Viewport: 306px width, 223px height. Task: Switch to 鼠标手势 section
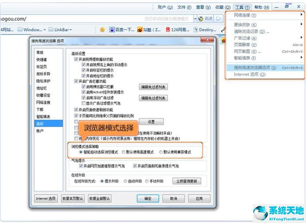pos(49,74)
